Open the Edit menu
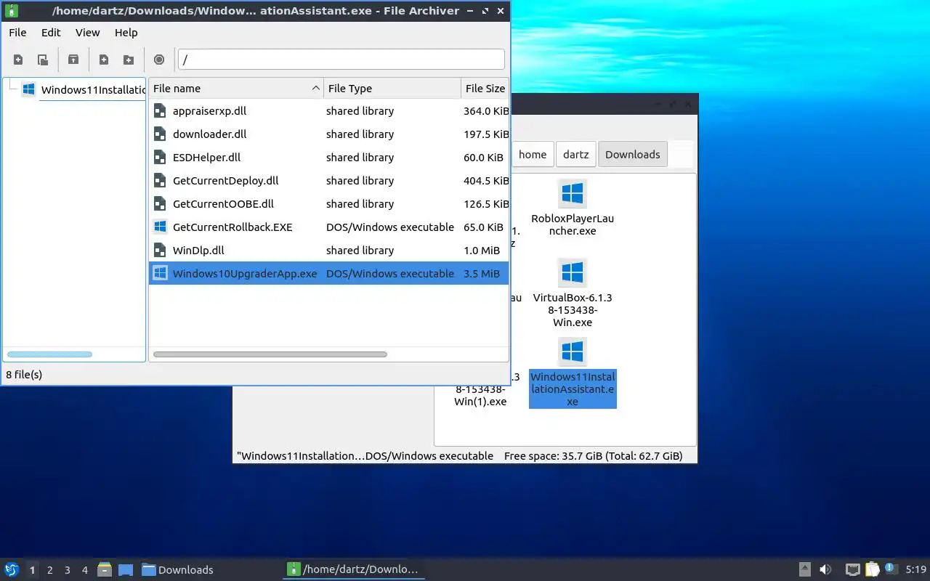The height and width of the screenshot is (581, 930). 51,33
